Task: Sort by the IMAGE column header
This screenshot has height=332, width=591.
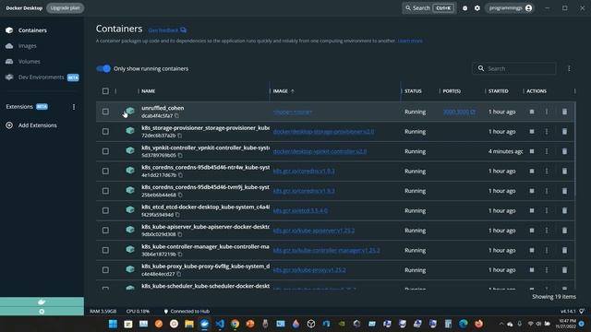Action: point(281,91)
